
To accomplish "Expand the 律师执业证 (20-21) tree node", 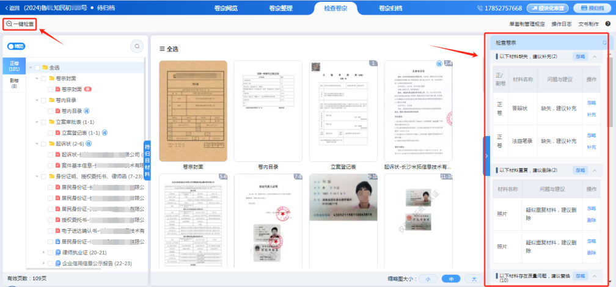I will coord(44,252).
